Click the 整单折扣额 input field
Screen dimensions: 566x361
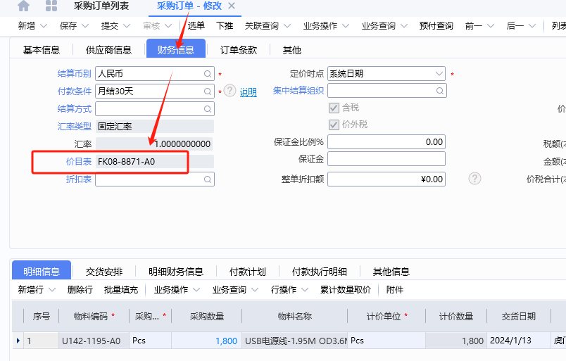[x=386, y=179]
